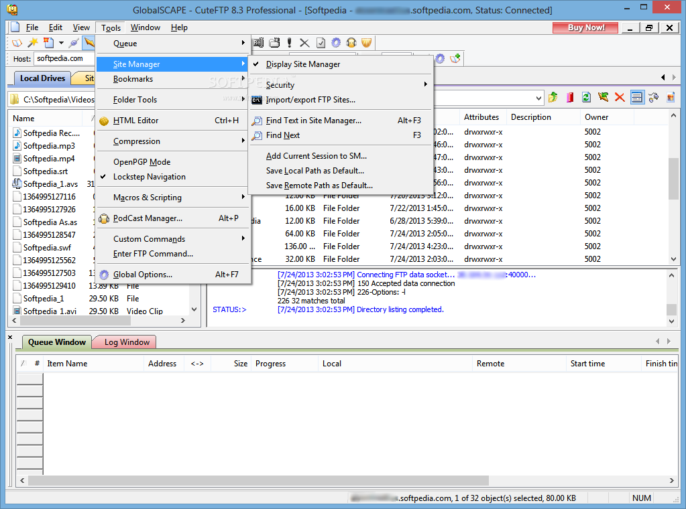Launch the Connection Wizard wand icon
Viewport: 686px width, 509px height.
[33, 43]
